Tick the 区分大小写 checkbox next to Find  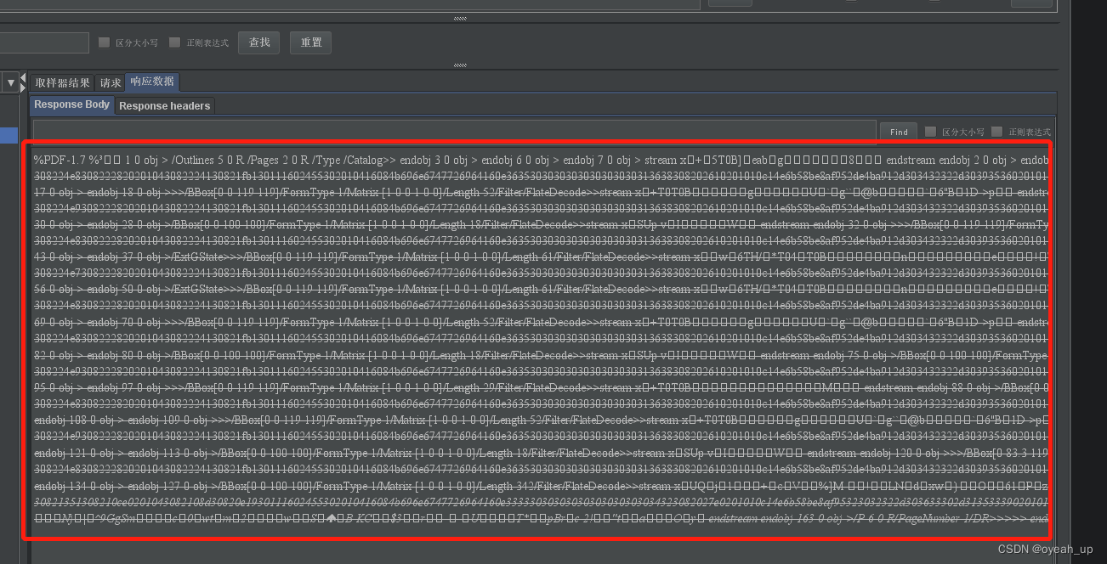pyautogui.click(x=930, y=132)
